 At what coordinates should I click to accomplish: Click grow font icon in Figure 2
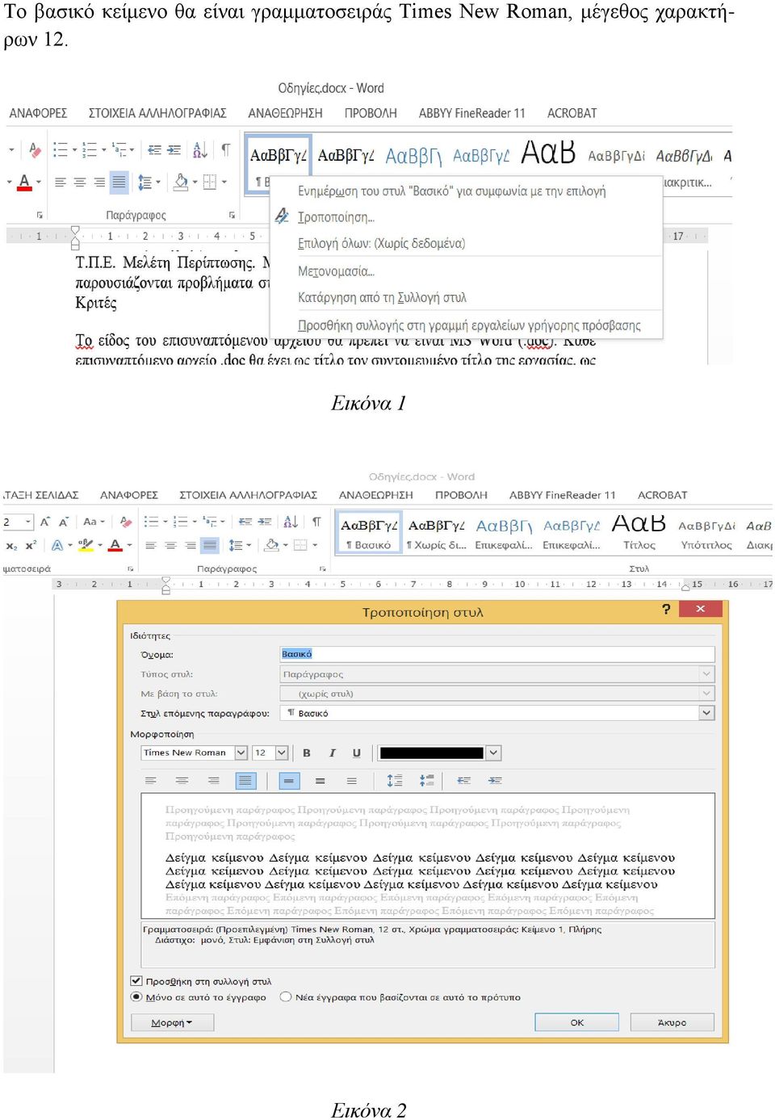tap(45, 522)
